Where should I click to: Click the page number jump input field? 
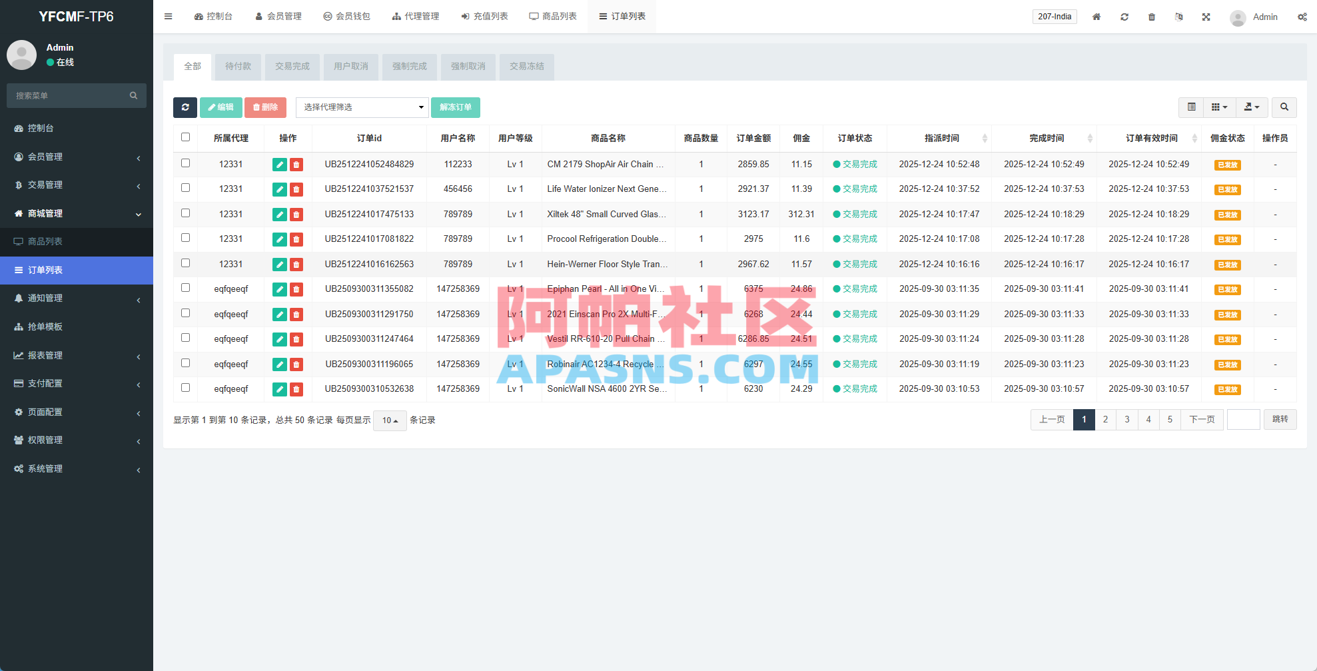(x=1244, y=420)
